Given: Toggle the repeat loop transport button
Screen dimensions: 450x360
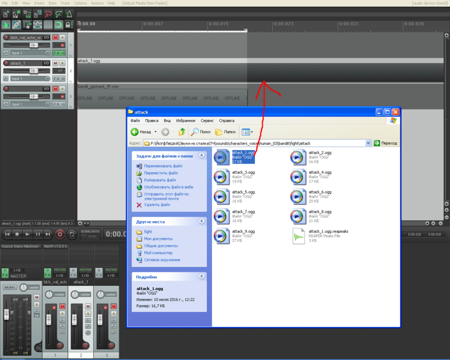Looking at the screenshot, I should click(71, 234).
